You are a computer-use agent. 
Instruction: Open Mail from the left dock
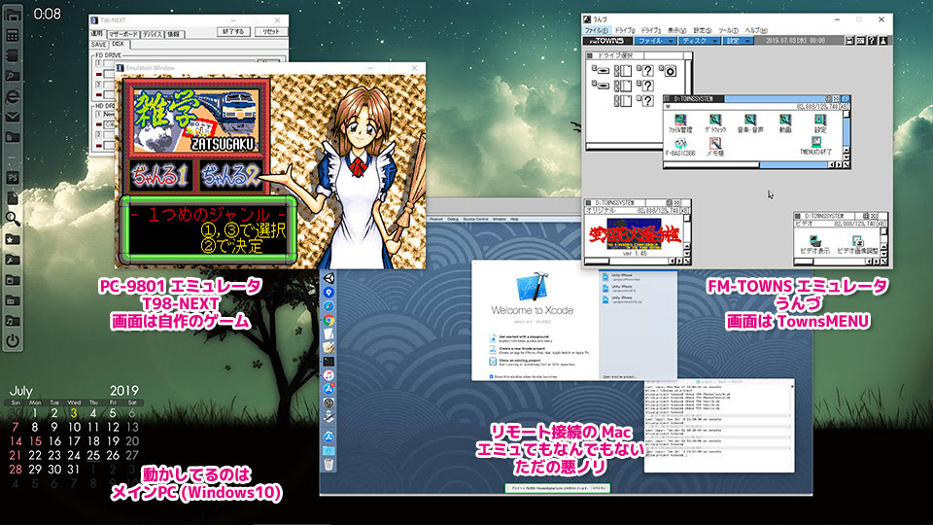[12, 118]
